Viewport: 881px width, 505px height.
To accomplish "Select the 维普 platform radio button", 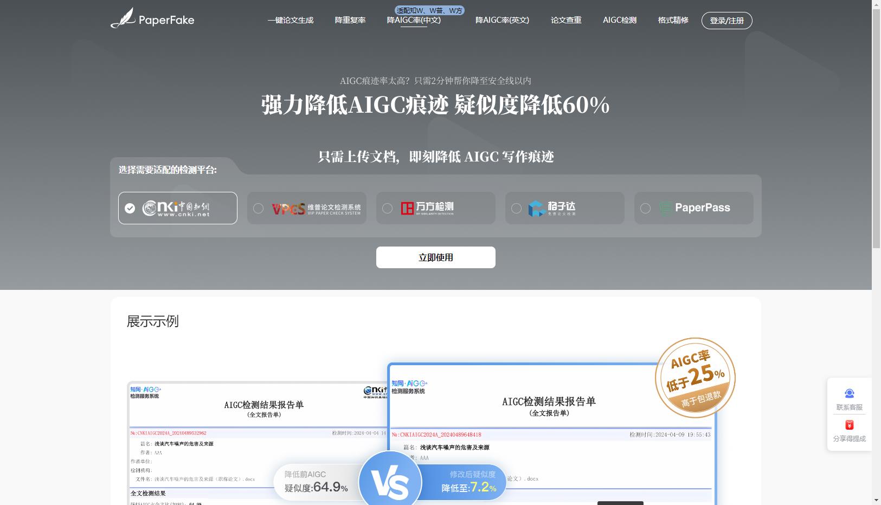I will click(258, 208).
